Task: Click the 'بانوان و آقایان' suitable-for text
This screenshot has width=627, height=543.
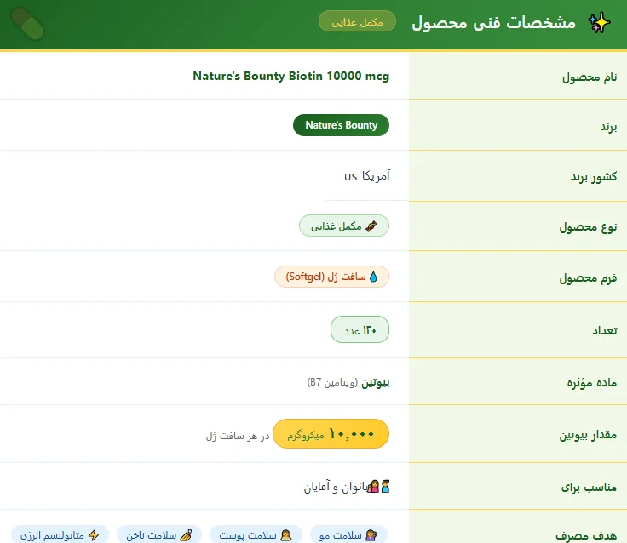Action: 336,487
